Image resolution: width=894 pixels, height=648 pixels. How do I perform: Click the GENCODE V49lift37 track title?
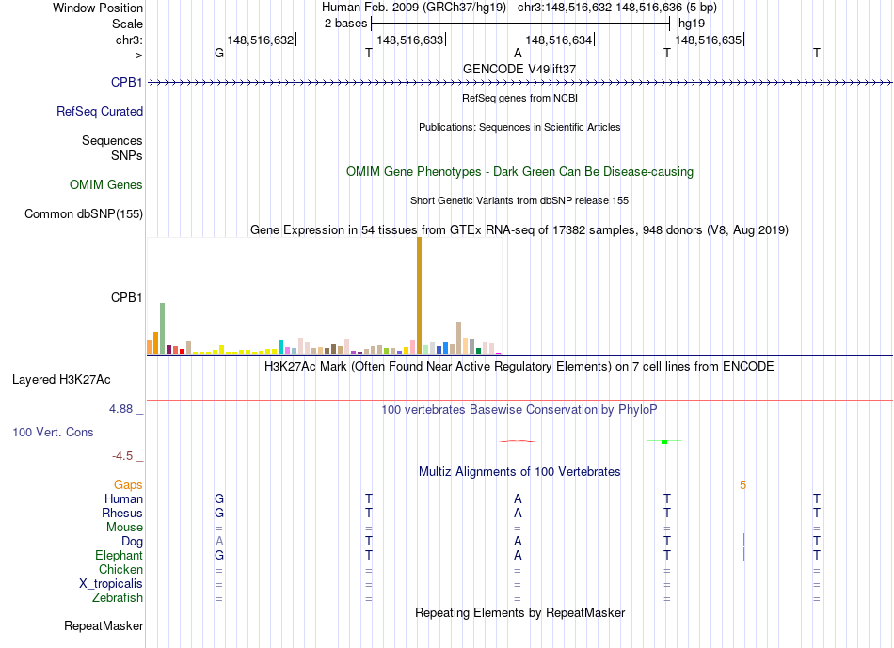519,69
